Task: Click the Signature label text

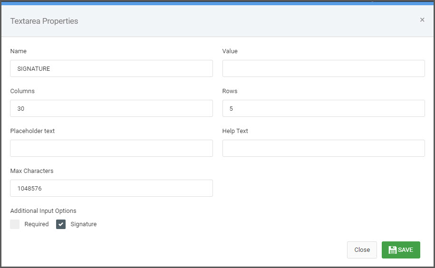Action: (x=84, y=224)
